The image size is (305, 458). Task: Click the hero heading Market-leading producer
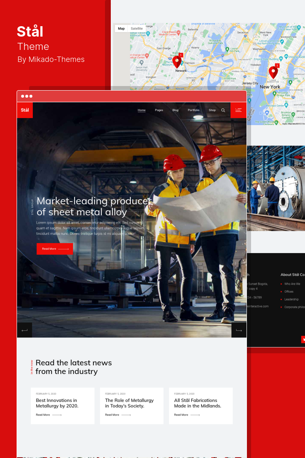[94, 206]
